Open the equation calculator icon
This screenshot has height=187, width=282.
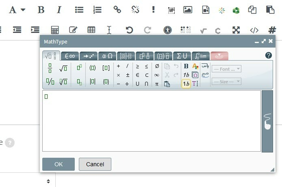tap(55, 30)
